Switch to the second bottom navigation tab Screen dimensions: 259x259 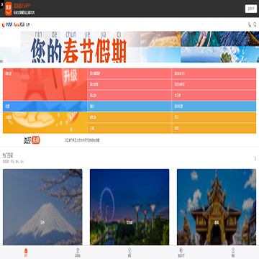[78, 253]
